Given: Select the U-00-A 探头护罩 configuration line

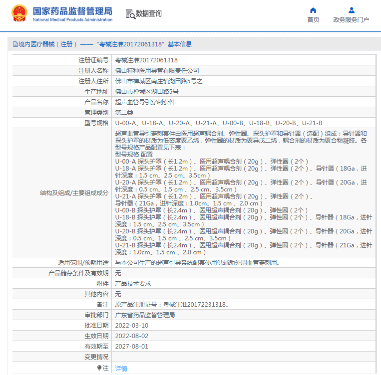Looking at the screenshot, I should click(212, 162).
